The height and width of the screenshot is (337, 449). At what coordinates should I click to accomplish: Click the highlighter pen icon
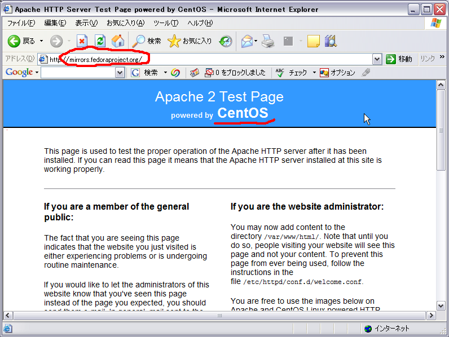tap(366, 73)
